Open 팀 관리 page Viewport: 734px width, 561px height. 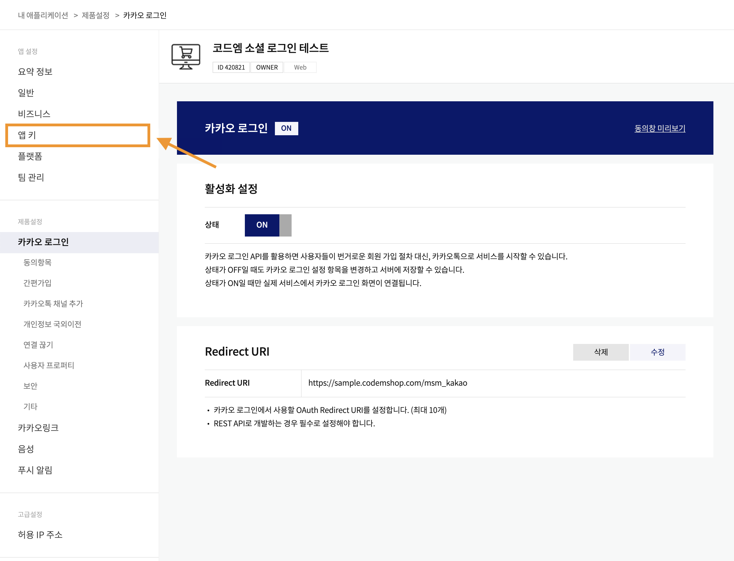click(x=31, y=177)
